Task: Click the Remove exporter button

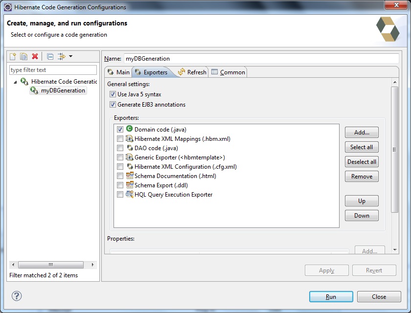Action: coord(362,176)
